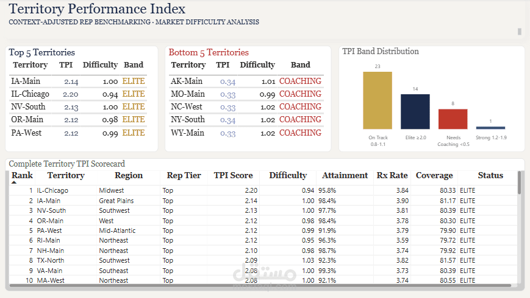Click the sort arrow above Rank column
This screenshot has height=298, width=530.
coord(14,181)
